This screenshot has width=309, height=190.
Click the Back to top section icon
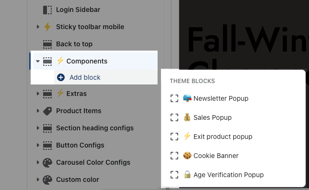pos(47,44)
